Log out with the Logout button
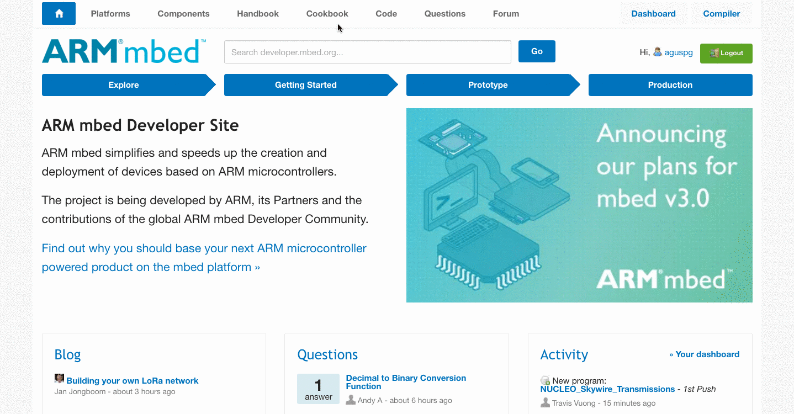Screen dimensions: 794x414 (x=726, y=53)
